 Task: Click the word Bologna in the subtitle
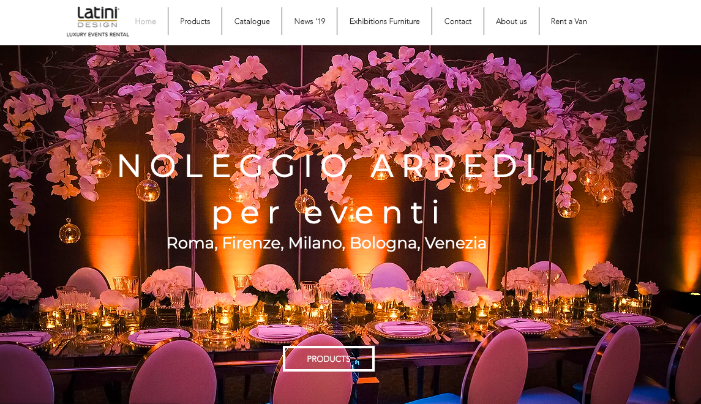pyautogui.click(x=384, y=244)
